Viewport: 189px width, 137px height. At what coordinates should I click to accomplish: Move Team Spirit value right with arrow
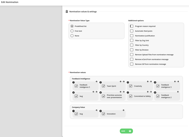tap(124, 81)
